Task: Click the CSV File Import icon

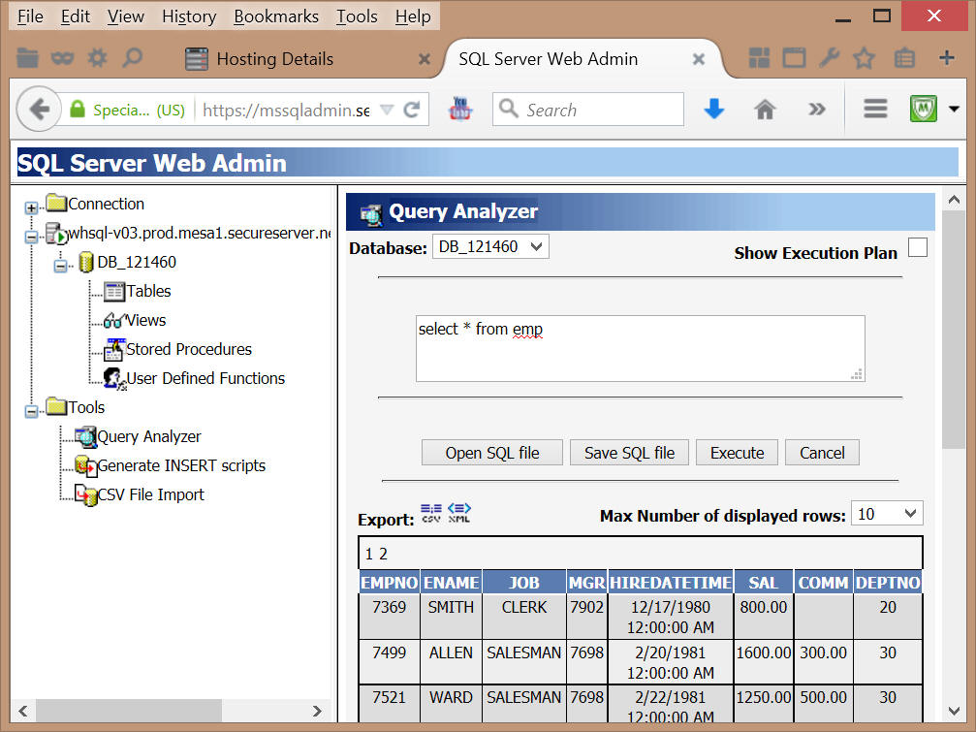Action: [x=85, y=494]
